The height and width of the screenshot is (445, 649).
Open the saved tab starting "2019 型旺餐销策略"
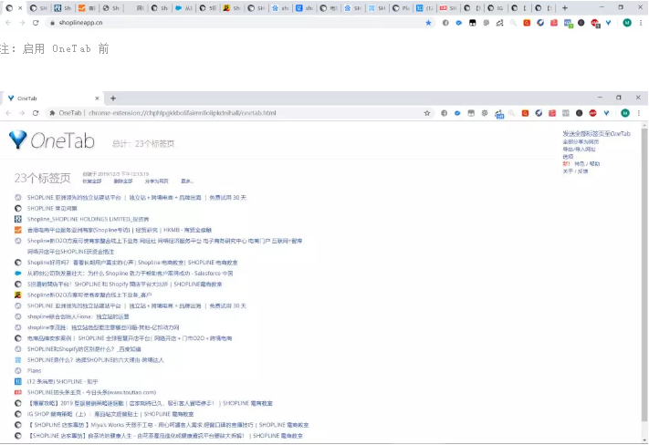[150, 403]
